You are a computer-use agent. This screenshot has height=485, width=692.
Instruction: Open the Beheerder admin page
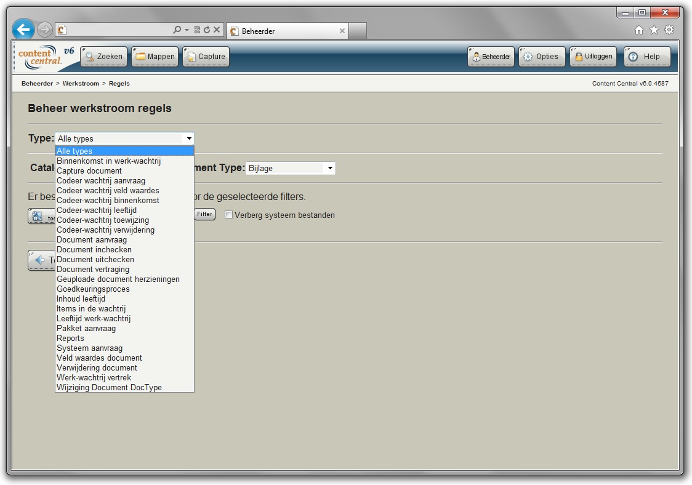tap(491, 57)
